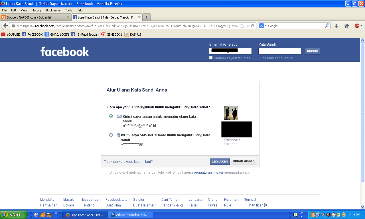Click the envelope icon of the email option

click(x=119, y=116)
